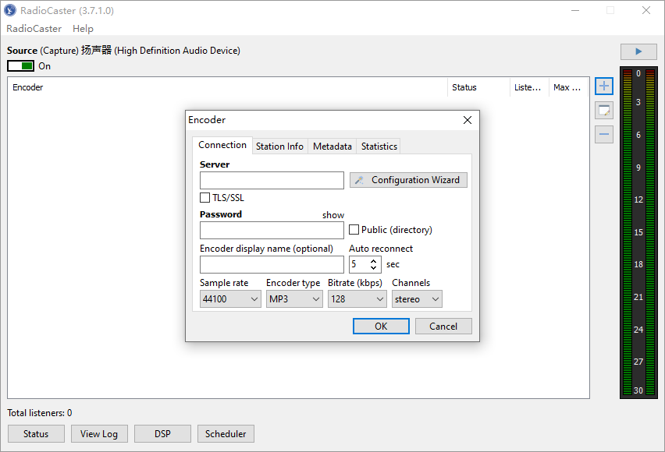Click the Server input field
Image resolution: width=665 pixels, height=452 pixels.
click(x=272, y=181)
